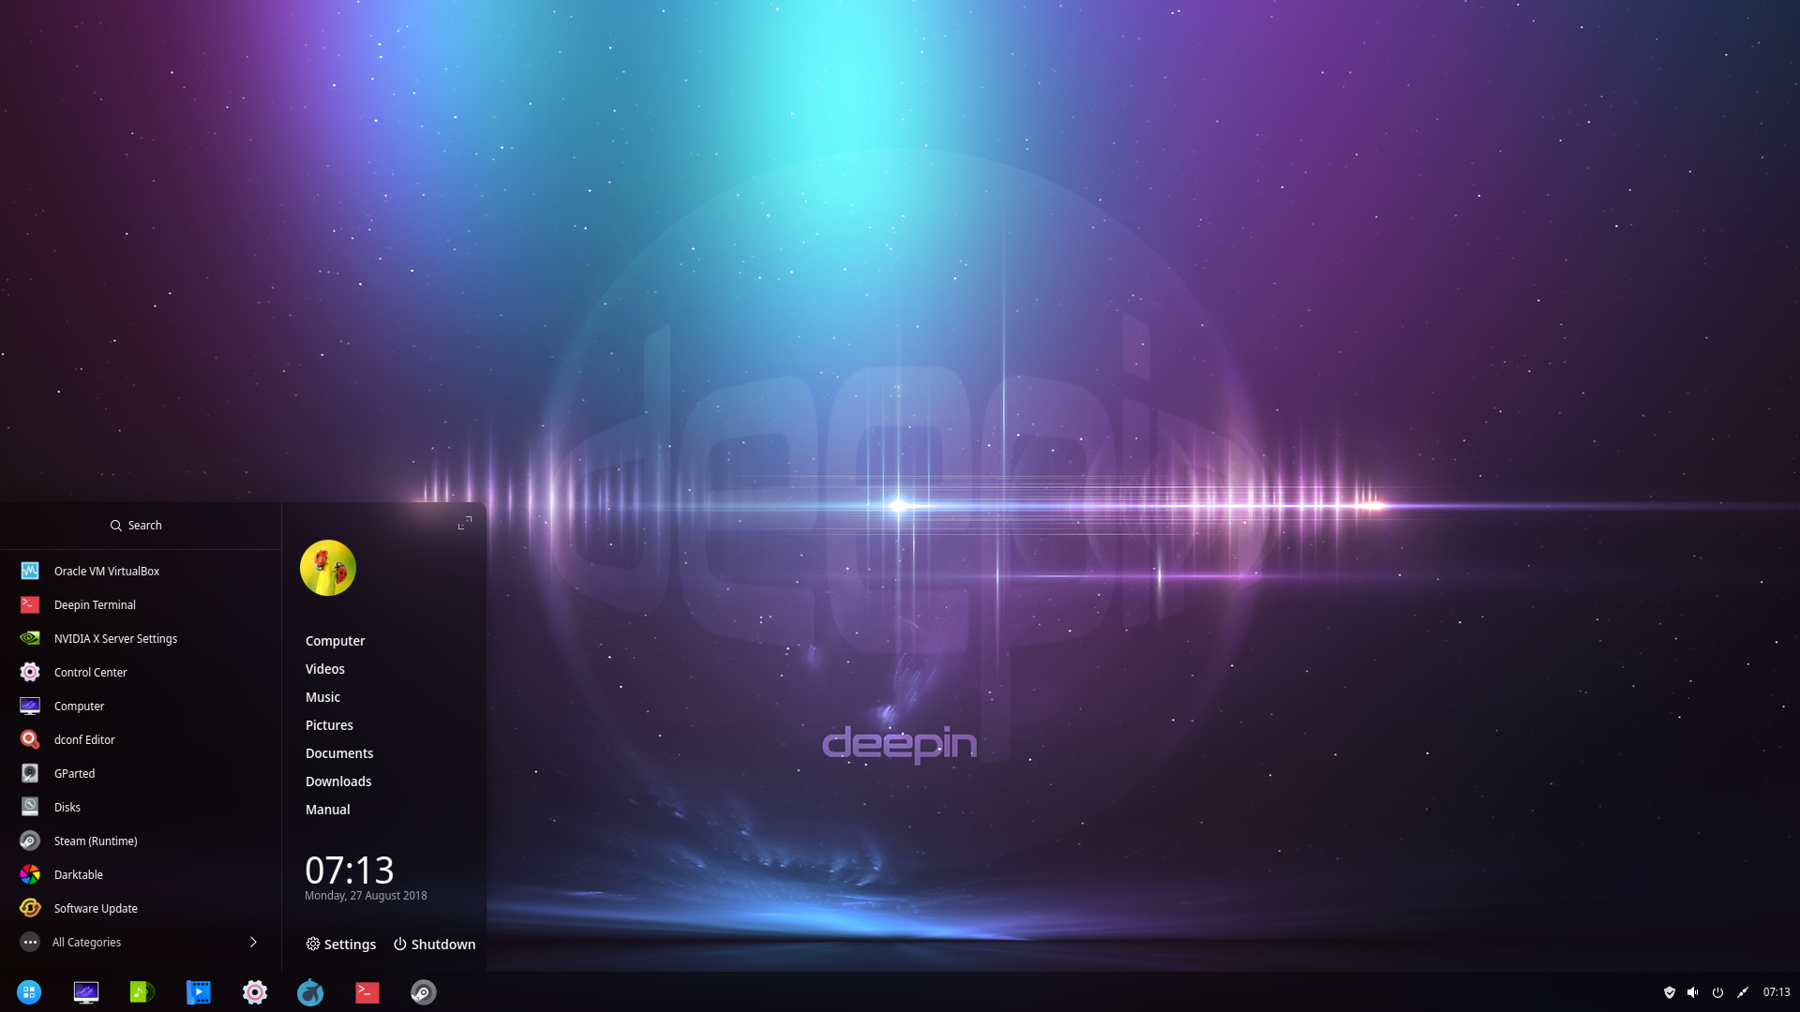Click the 07:13 time in dock tray
The width and height of the screenshot is (1800, 1012).
[x=1777, y=992]
